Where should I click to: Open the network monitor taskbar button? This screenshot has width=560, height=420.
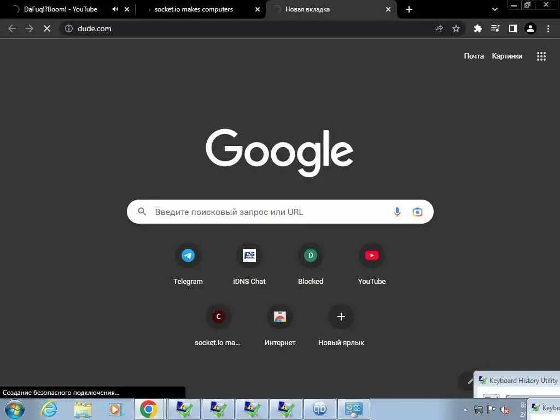353,409
